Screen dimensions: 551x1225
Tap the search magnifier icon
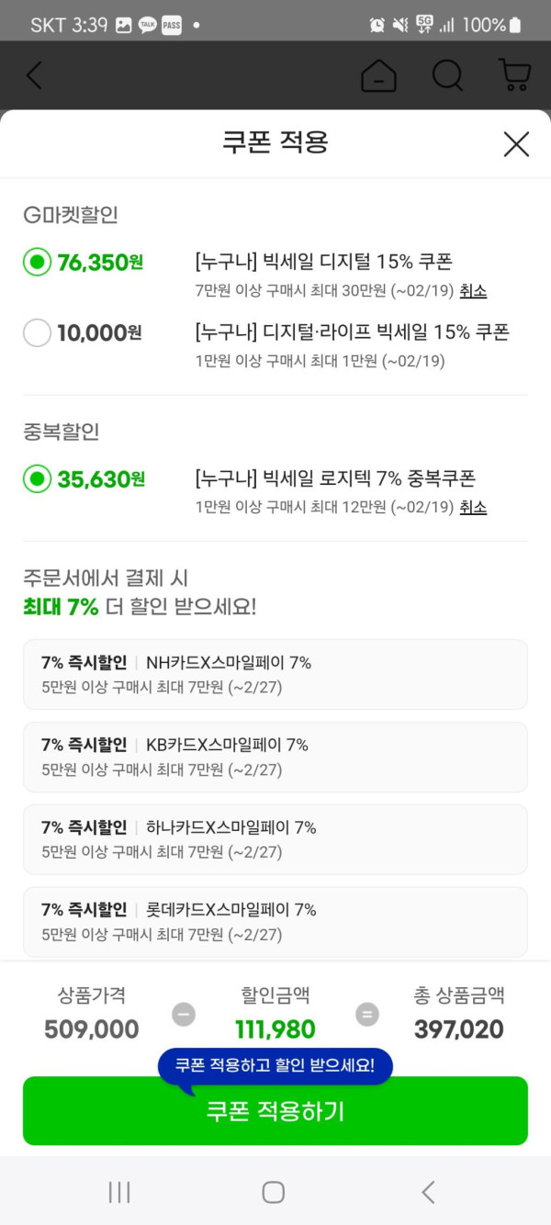[x=447, y=75]
